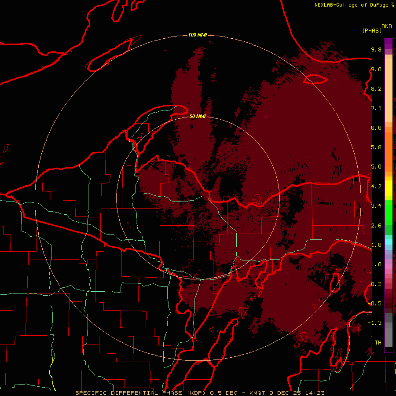Screen dimensions: 396x396
Task: Click the 0.2 value on the legend
Action: 376,284
